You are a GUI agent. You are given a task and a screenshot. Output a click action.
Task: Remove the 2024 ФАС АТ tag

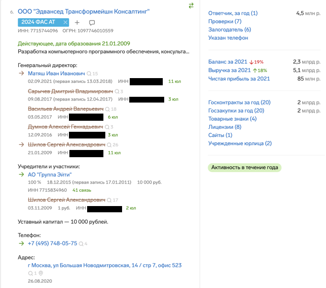[65, 22]
